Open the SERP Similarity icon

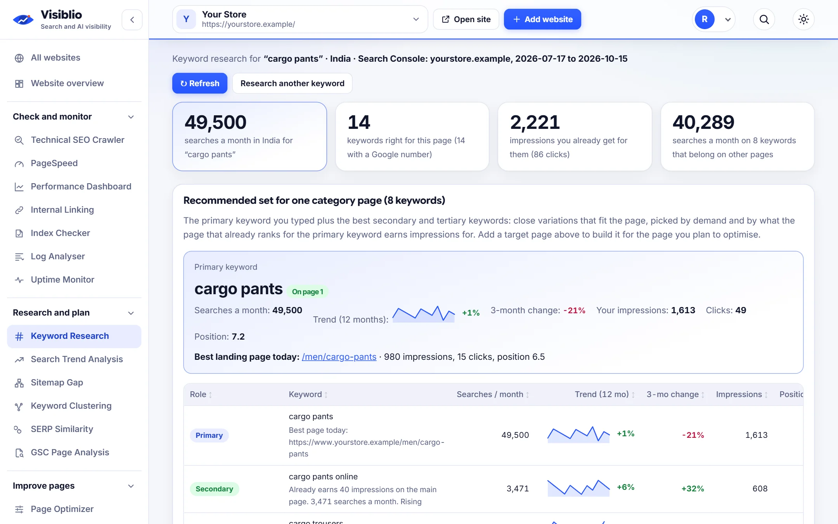pyautogui.click(x=17, y=429)
